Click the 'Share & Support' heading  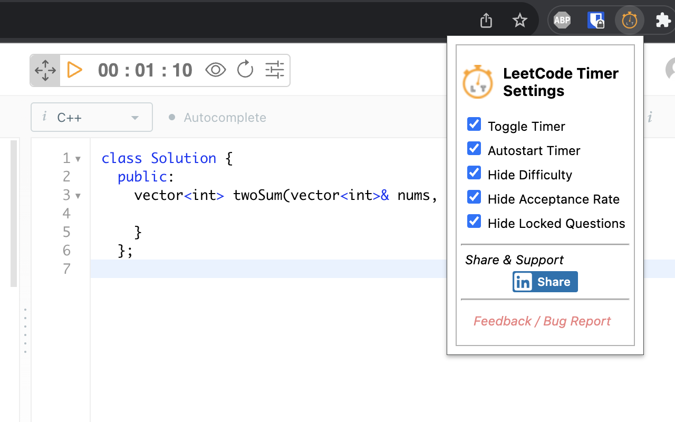click(x=514, y=260)
